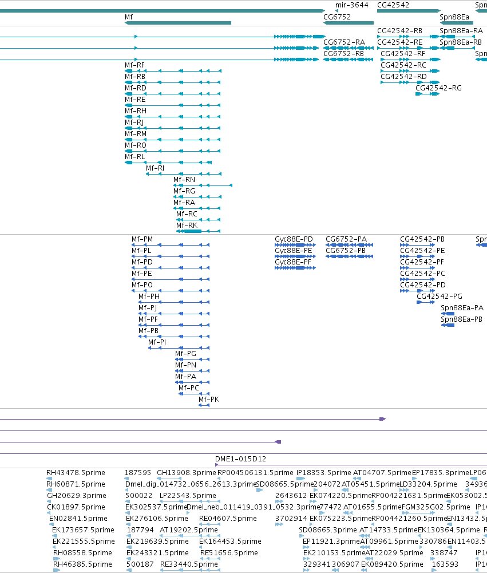Image resolution: width=487 pixels, height=573 pixels.
Task: Click protein Spn88Ea-PB
Action: [x=461, y=319]
